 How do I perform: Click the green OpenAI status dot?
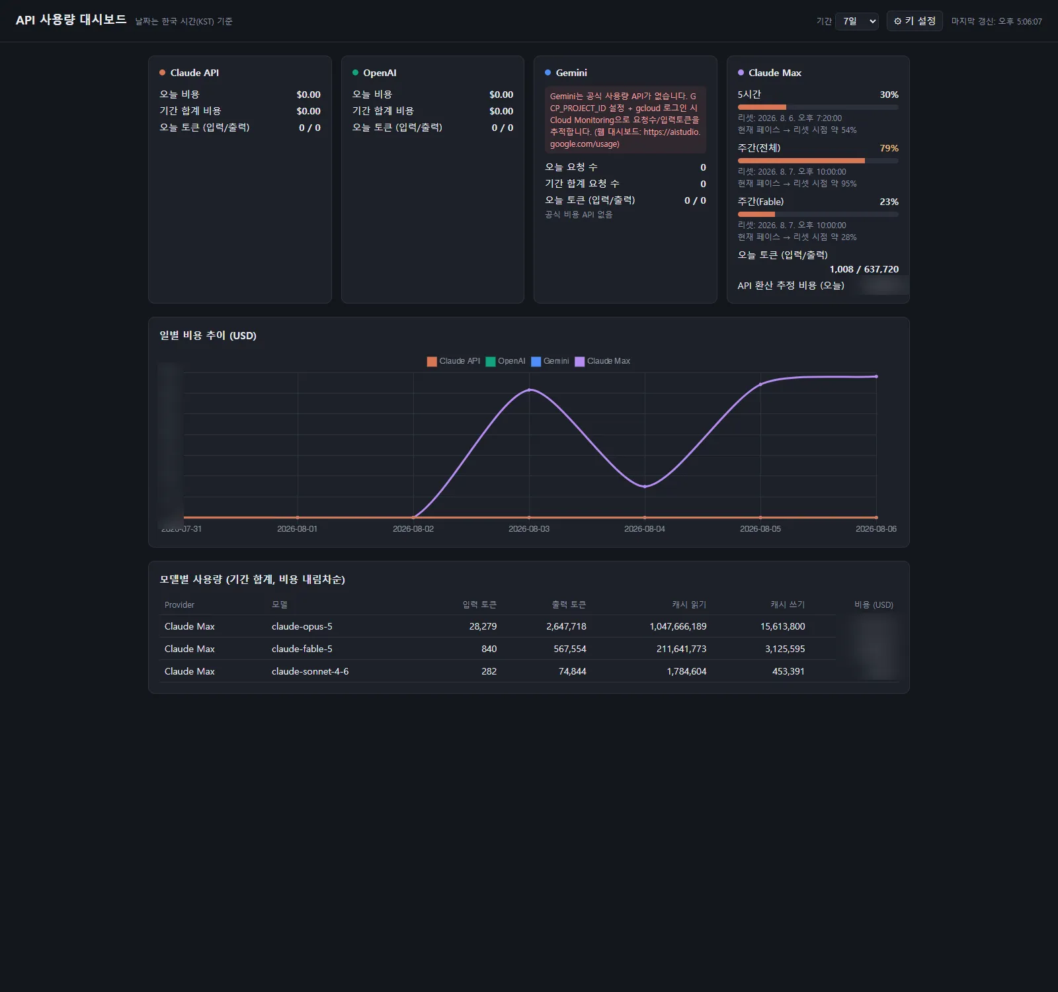click(355, 73)
